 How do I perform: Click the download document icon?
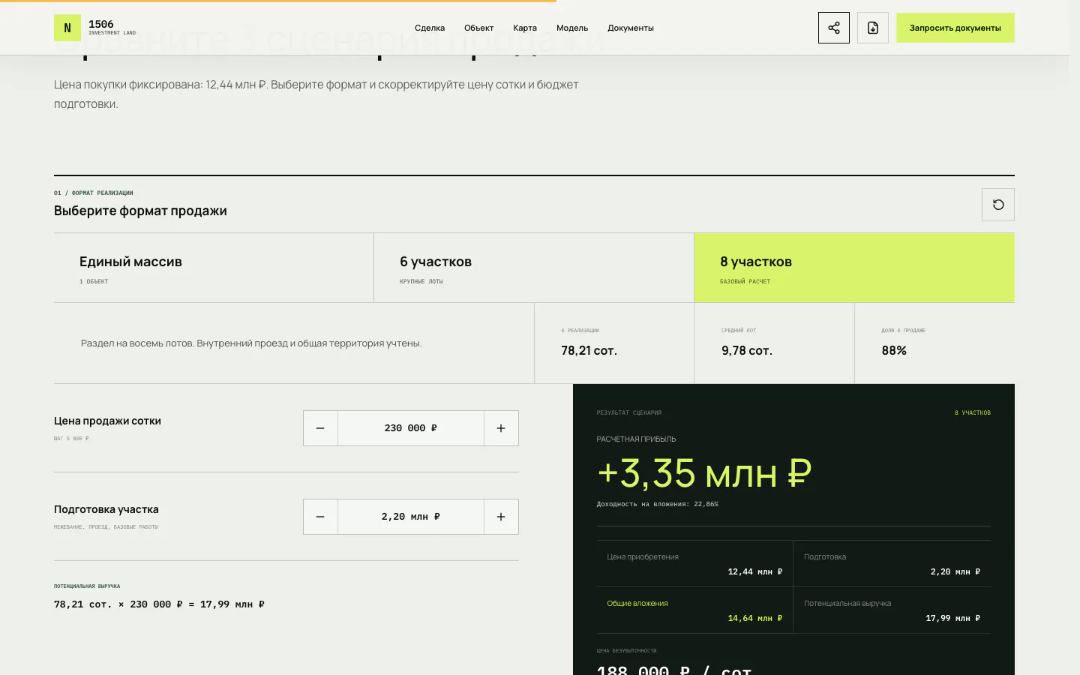pyautogui.click(x=873, y=28)
